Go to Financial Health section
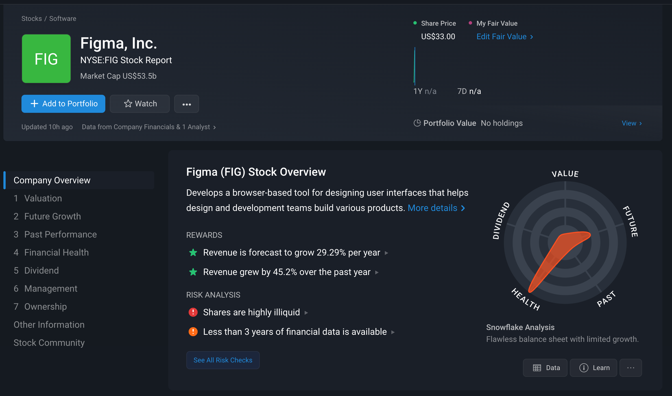Screen dimensions: 672x396 tap(56, 252)
